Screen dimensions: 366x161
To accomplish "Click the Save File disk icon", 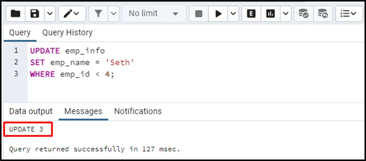I will [35, 14].
